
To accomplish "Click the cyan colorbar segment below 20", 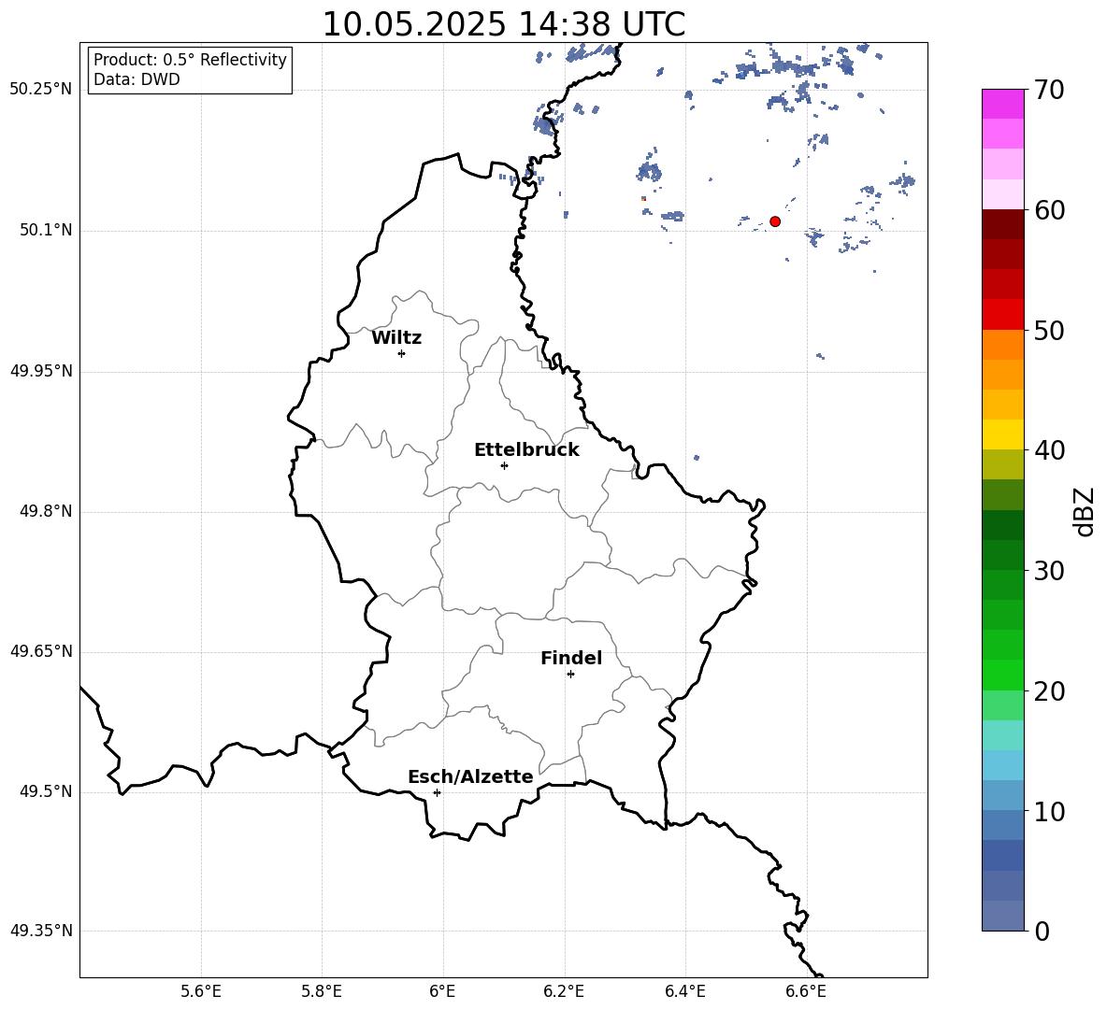I will pyautogui.click(x=1002, y=735).
